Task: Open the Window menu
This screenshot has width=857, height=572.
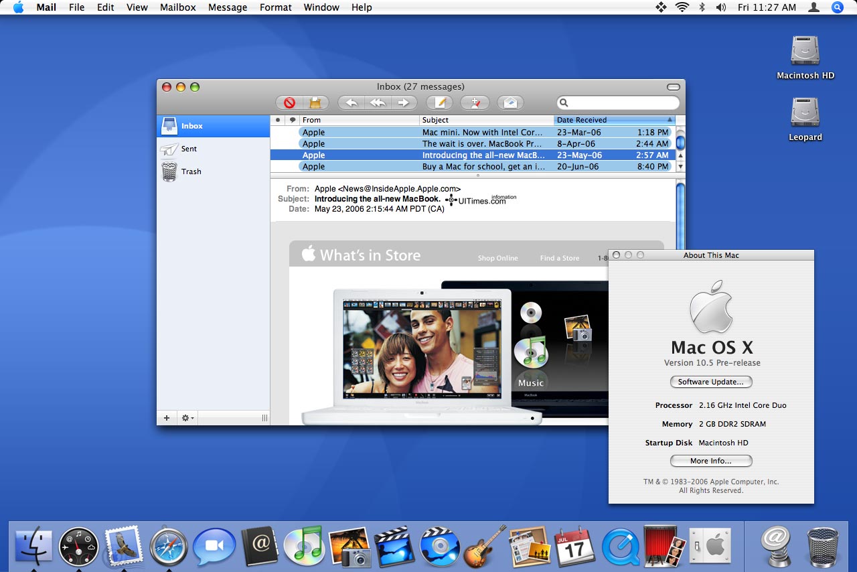Action: (x=321, y=7)
